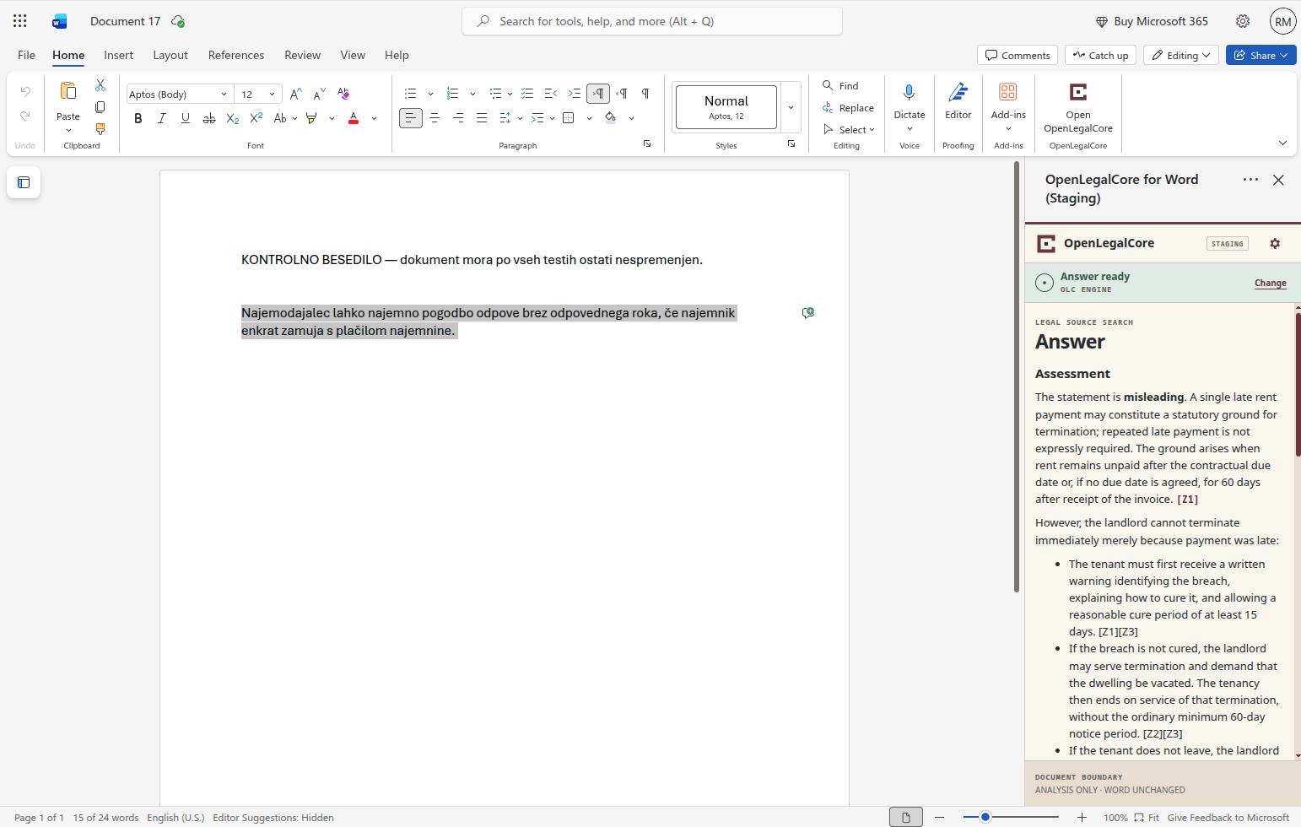The height and width of the screenshot is (827, 1301).
Task: Expand the Select dropdown
Action: (x=850, y=129)
